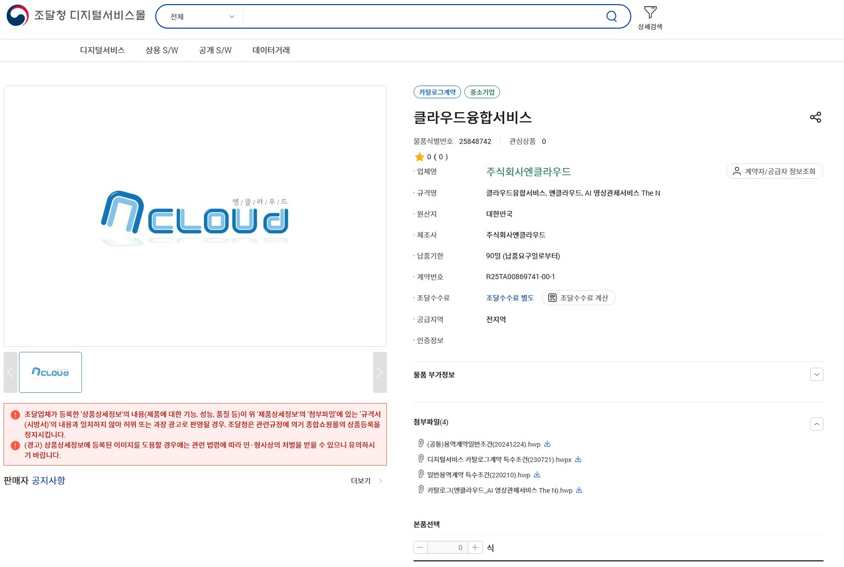Expand the 물품 부가정보 section
This screenshot has height=567, width=844.
[816, 375]
